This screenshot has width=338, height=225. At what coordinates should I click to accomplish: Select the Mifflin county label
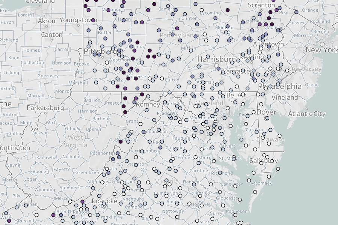189,48
